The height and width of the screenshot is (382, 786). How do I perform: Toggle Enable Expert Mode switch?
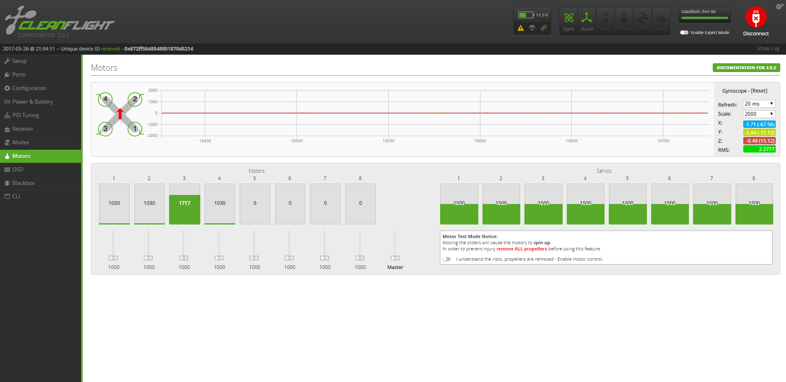[684, 32]
